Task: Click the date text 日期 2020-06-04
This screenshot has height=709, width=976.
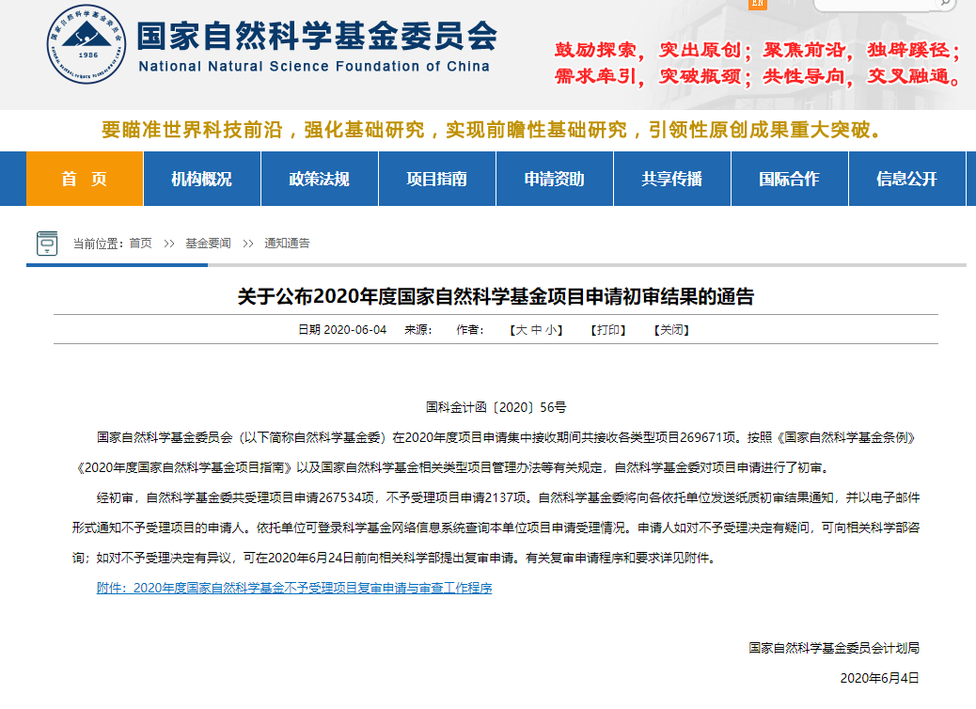Action: [342, 330]
